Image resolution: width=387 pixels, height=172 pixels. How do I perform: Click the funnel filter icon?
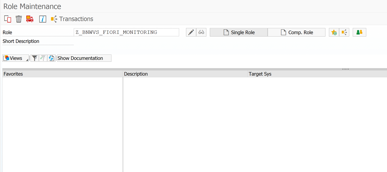point(34,58)
